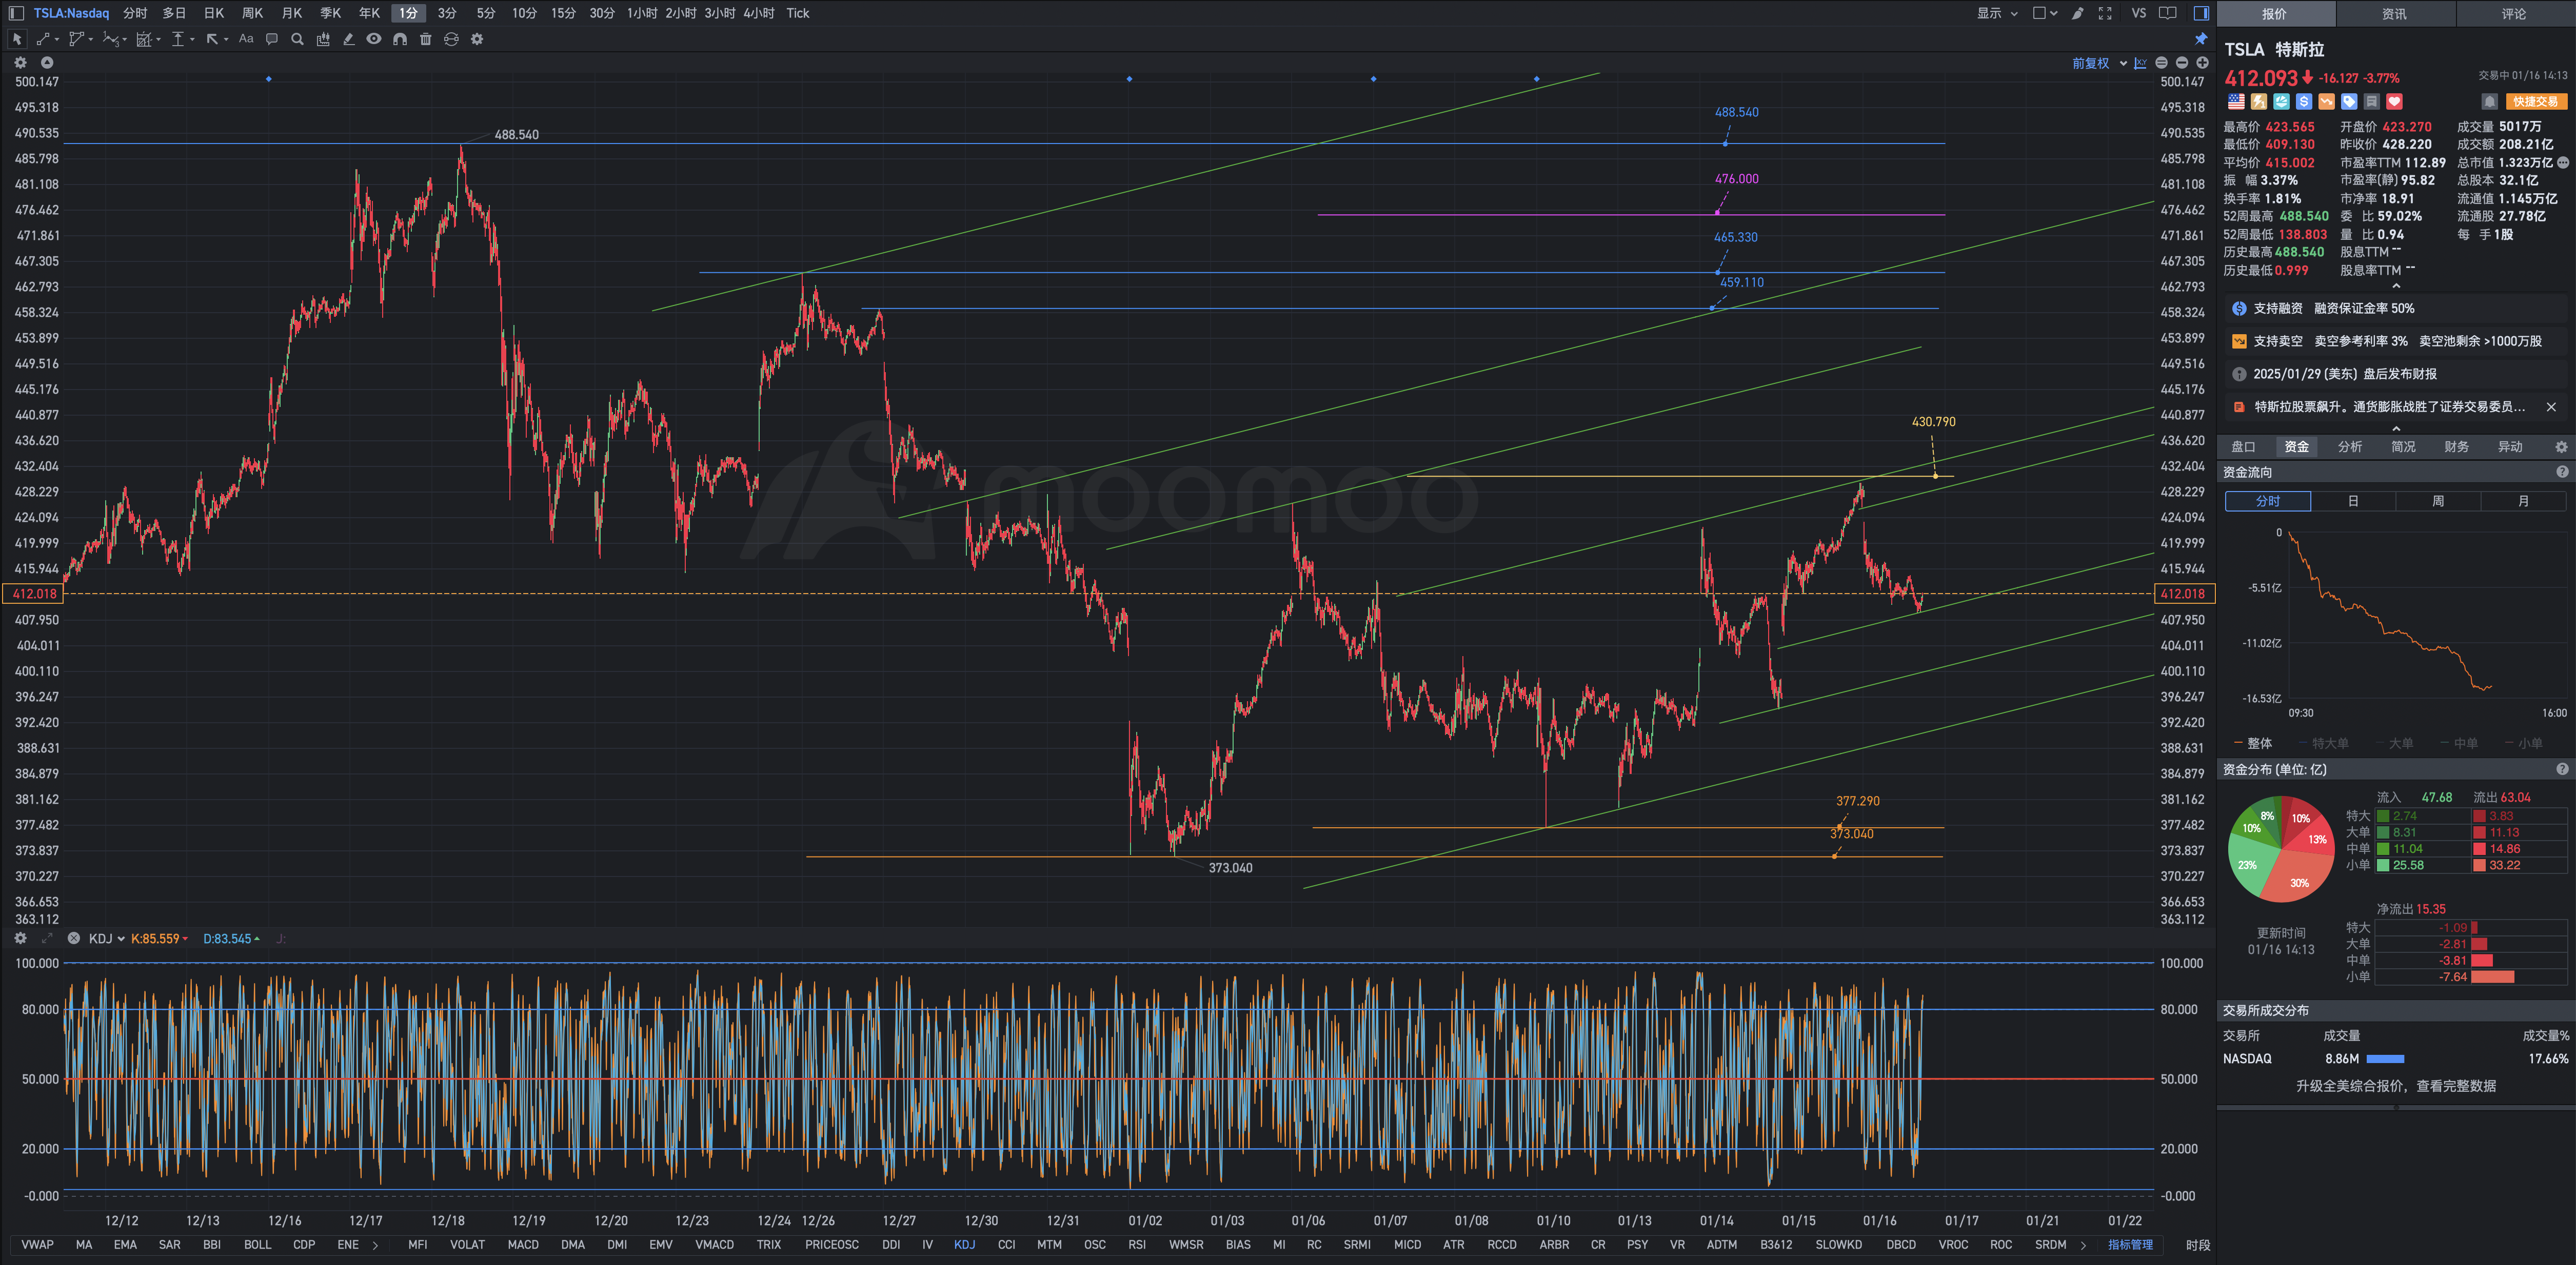This screenshot has height=1265, width=2576.
Task: Collapse the stock details up-chevron
Action: 2396,286
